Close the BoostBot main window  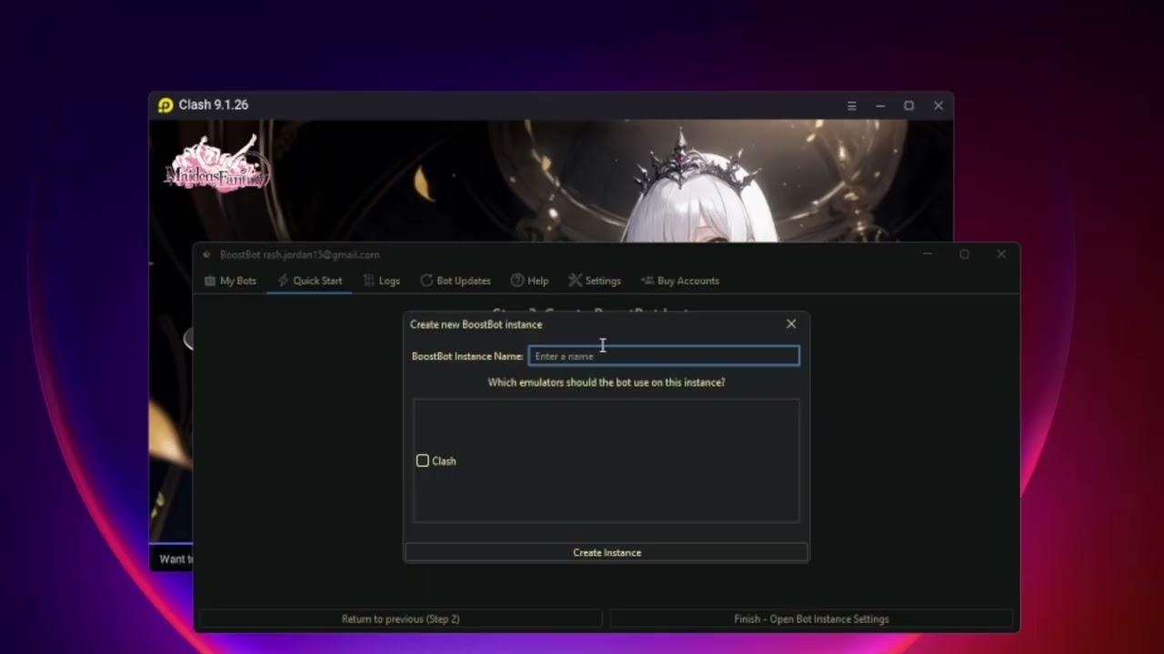coord(1001,254)
